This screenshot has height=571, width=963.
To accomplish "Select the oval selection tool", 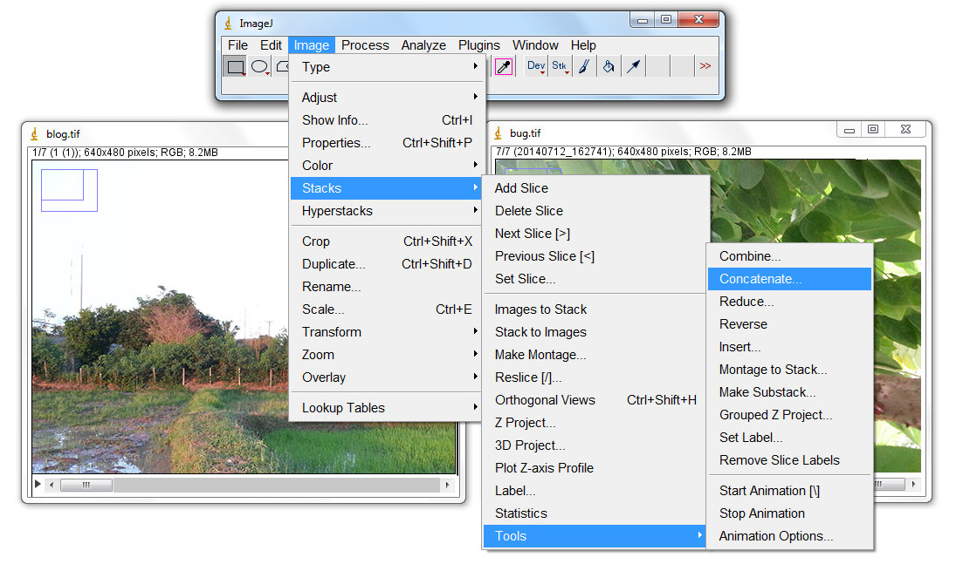I will [258, 65].
